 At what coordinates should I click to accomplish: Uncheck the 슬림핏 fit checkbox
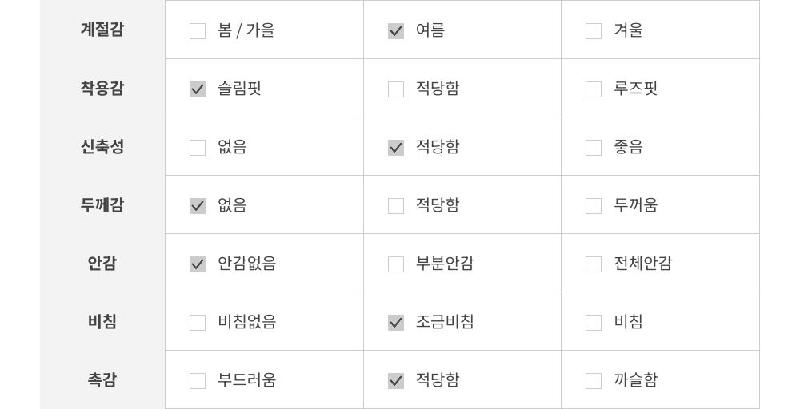point(198,89)
